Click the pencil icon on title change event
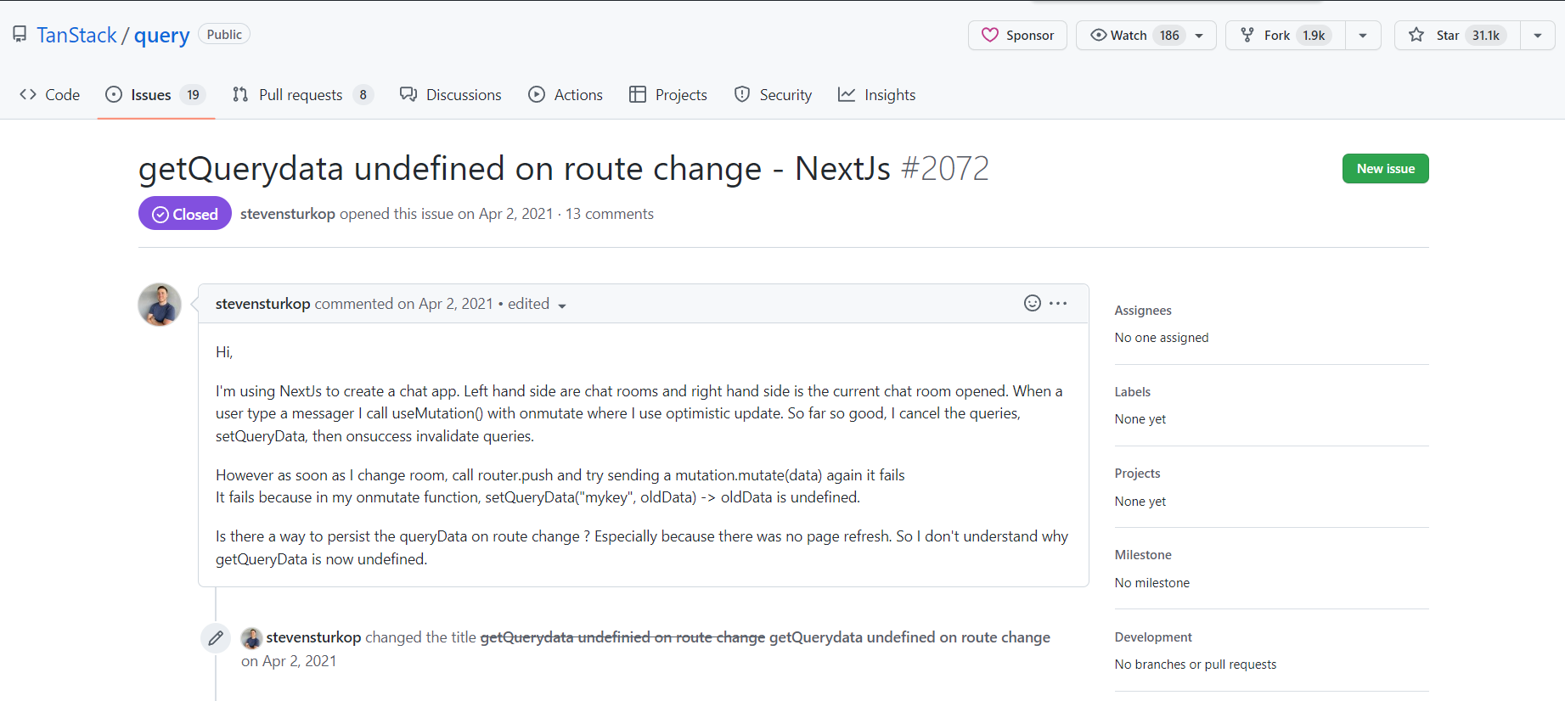 pyautogui.click(x=216, y=637)
